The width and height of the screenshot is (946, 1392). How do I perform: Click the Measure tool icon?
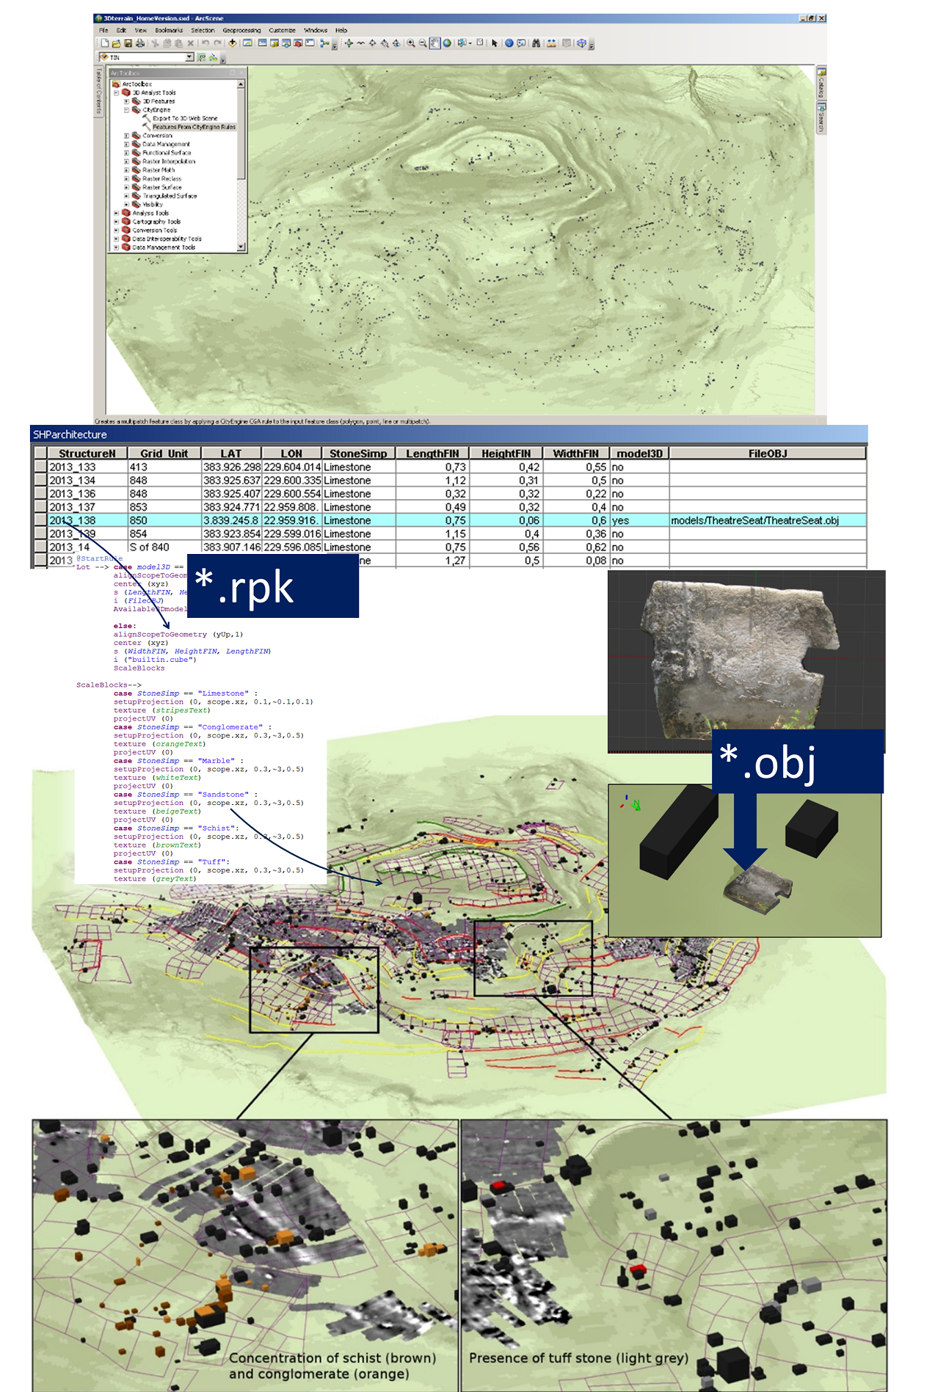point(551,43)
